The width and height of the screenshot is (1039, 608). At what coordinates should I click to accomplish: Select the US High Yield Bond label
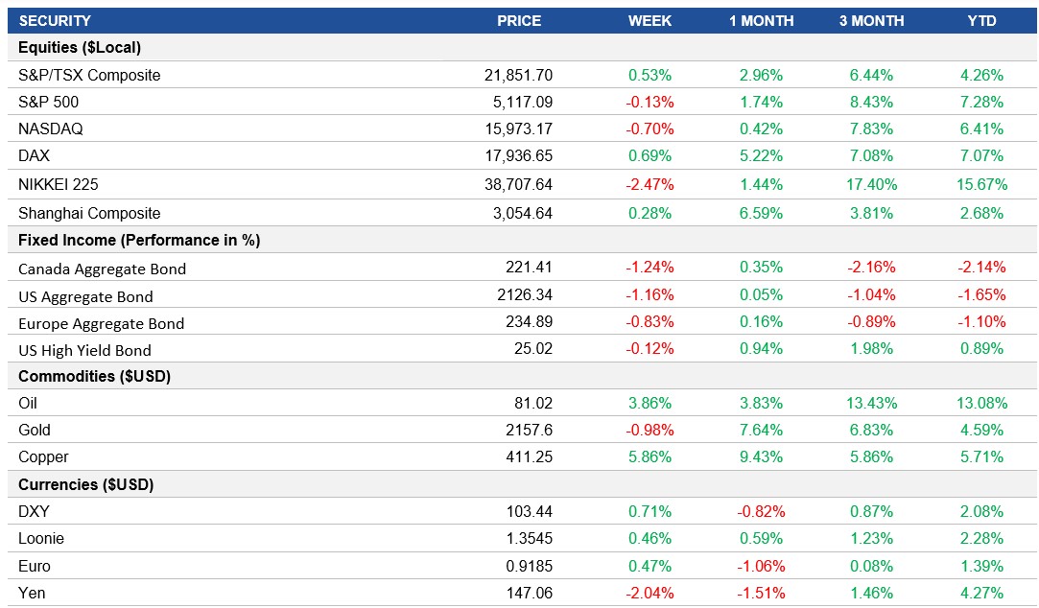[85, 351]
